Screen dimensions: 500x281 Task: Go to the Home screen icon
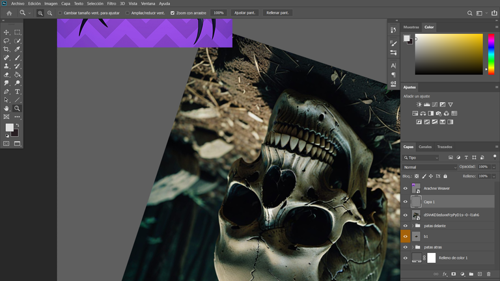[x=9, y=13]
